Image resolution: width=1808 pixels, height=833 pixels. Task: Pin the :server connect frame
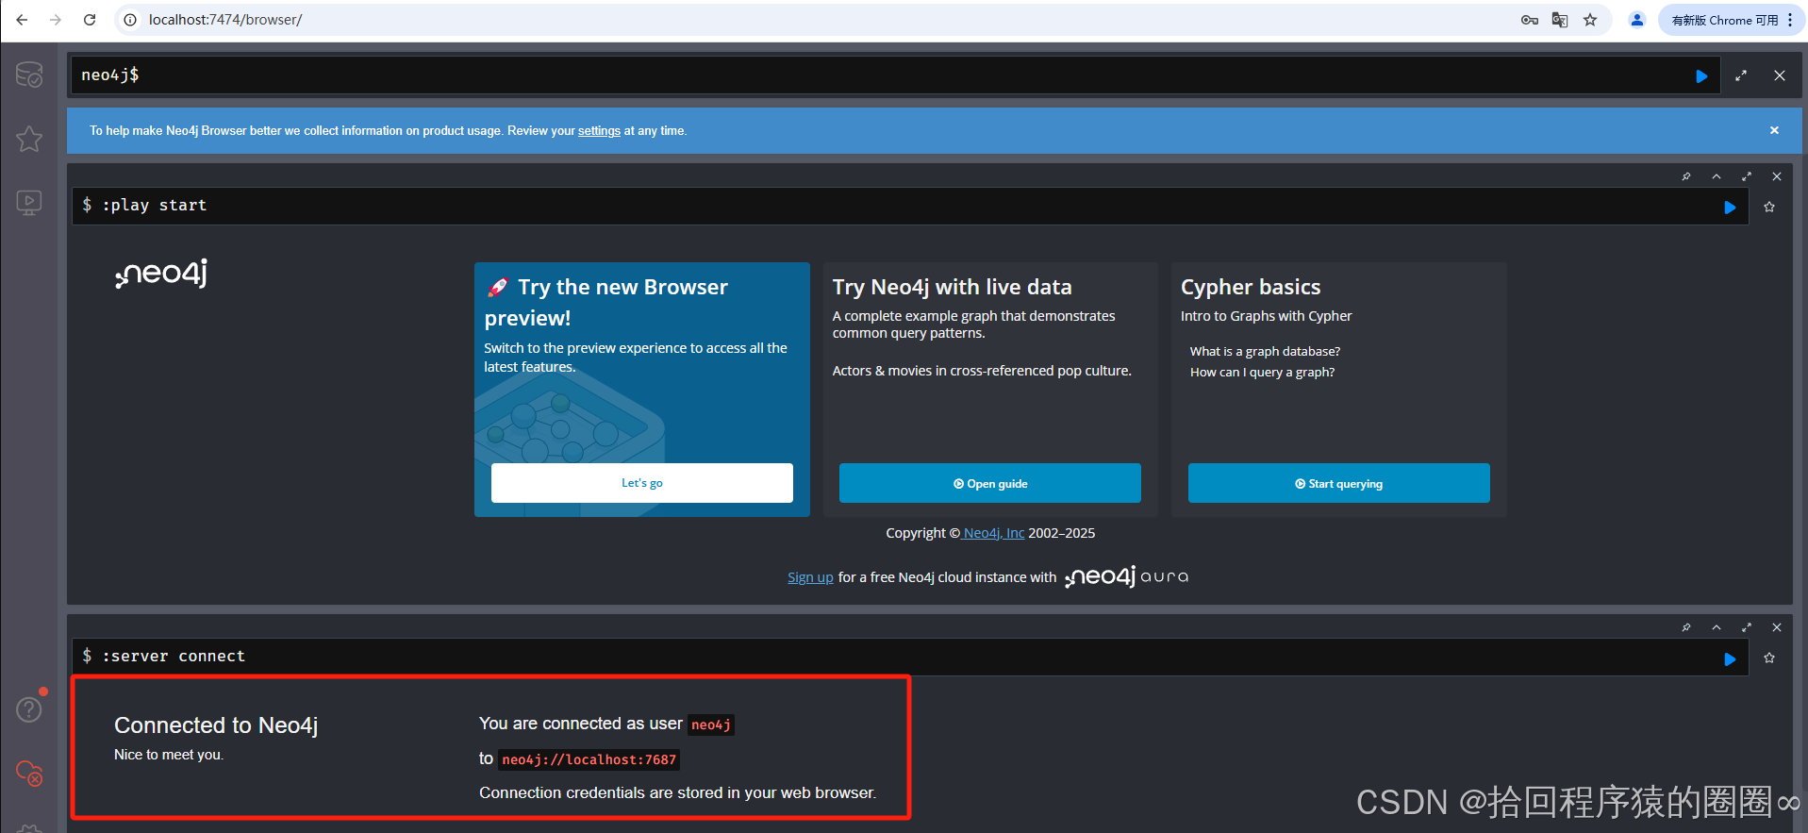(1686, 627)
